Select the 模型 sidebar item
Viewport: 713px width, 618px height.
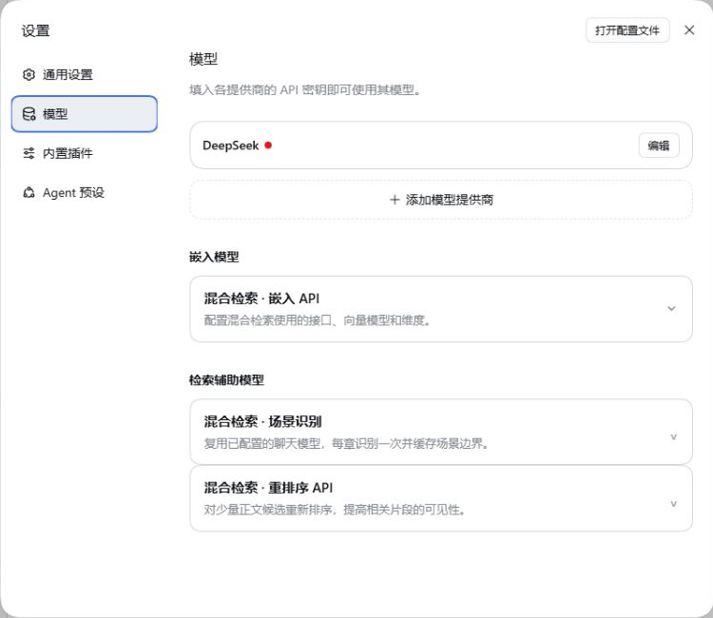(84, 114)
